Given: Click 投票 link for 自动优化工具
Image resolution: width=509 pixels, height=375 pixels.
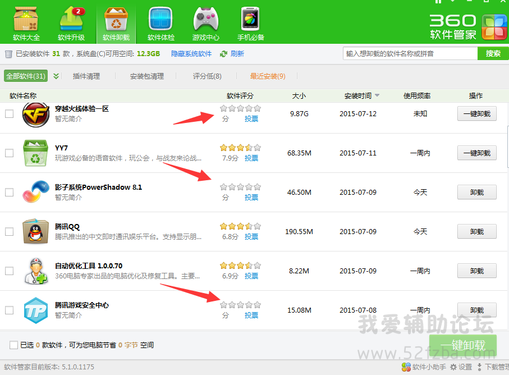Looking at the screenshot, I should point(251,276).
